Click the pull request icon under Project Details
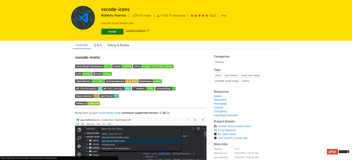 click(x=215, y=130)
